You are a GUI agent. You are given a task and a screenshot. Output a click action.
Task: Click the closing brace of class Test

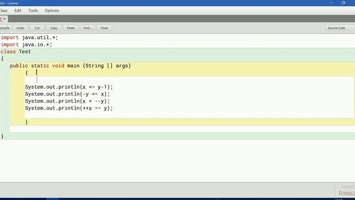pyautogui.click(x=2, y=136)
